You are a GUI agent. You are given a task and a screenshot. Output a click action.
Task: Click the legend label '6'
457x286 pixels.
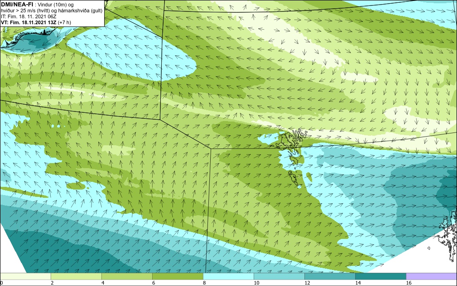(x=154, y=283)
